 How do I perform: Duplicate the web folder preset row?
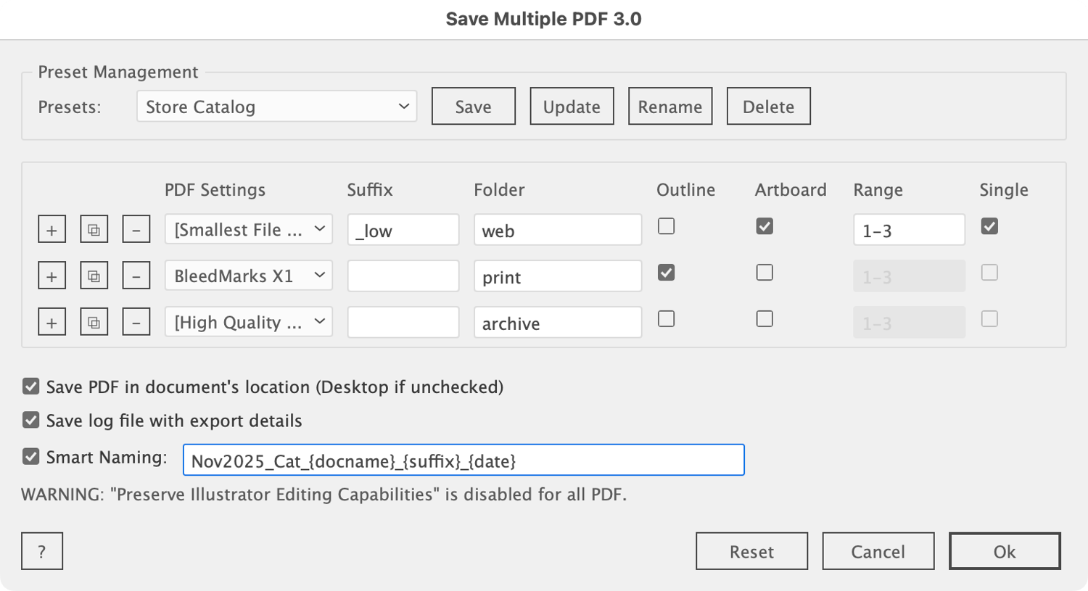tap(94, 230)
